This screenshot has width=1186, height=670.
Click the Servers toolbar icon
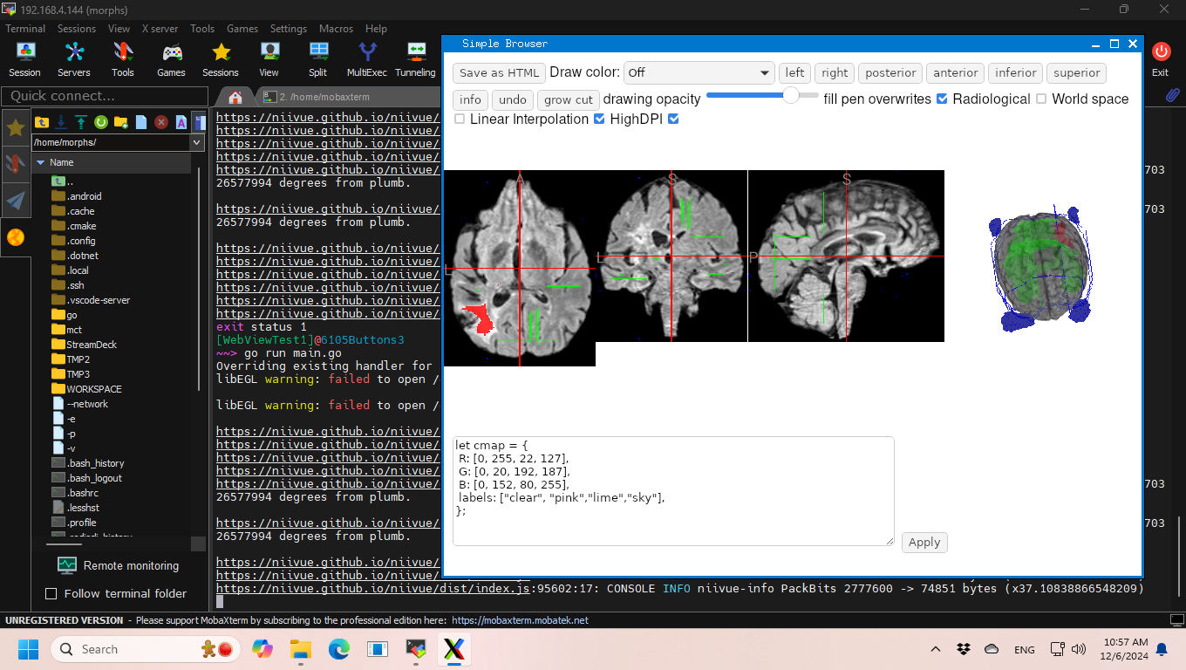[74, 59]
